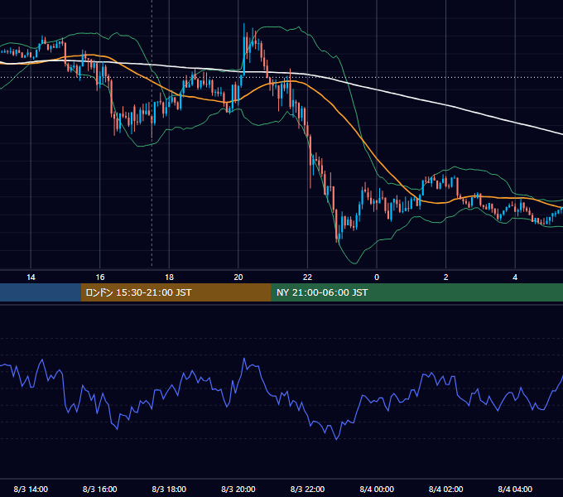Image resolution: width=563 pixels, height=497 pixels.
Task: Click the '8/4 02:00' date label
Action: pos(446,489)
